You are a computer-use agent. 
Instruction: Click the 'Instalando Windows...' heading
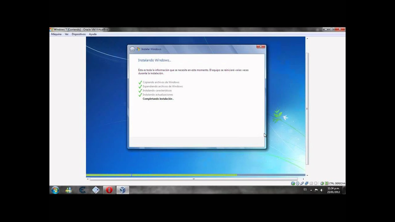click(154, 60)
